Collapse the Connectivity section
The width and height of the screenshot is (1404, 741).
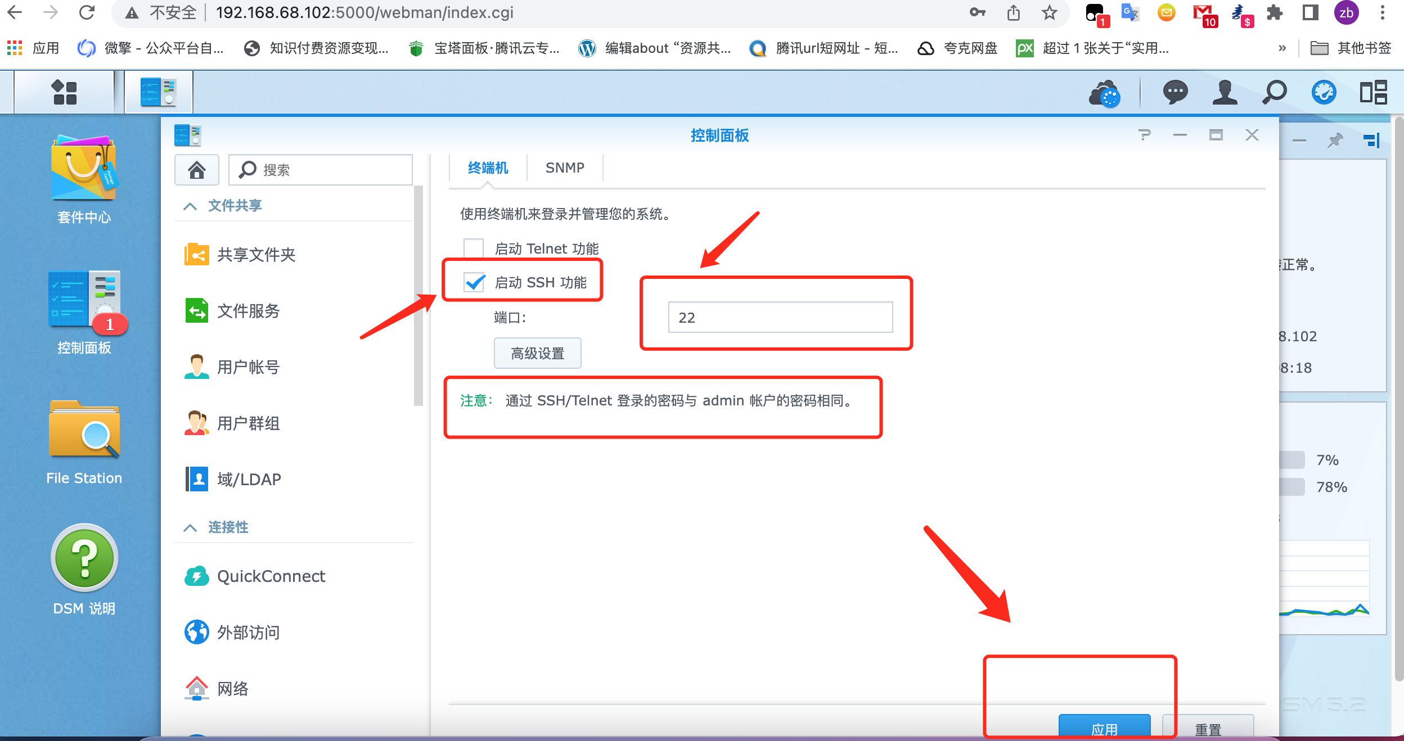(190, 527)
